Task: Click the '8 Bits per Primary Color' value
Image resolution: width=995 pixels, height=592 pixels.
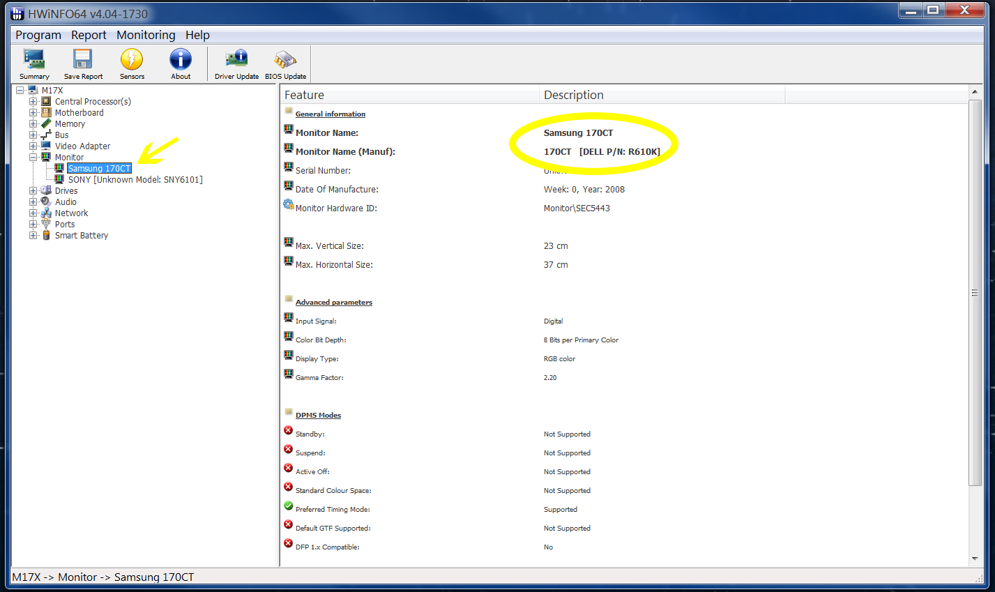Action: click(581, 340)
